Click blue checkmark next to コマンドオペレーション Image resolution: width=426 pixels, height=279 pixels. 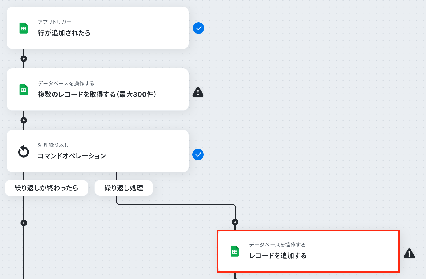tap(198, 155)
